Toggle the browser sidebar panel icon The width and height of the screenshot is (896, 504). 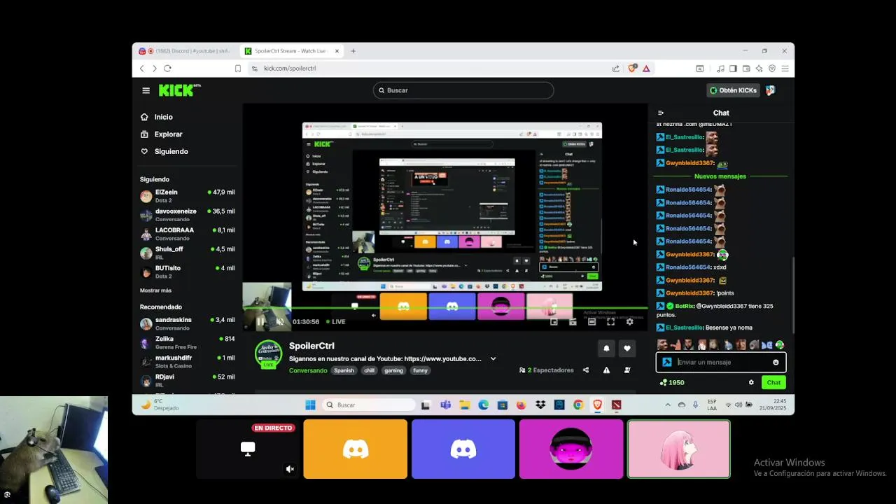point(733,69)
